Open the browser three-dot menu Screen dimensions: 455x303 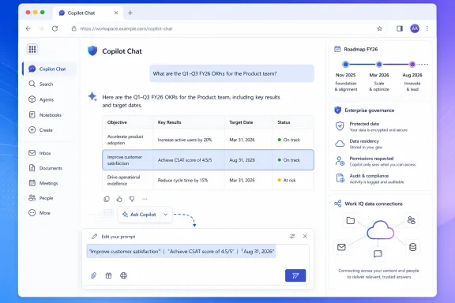click(427, 28)
